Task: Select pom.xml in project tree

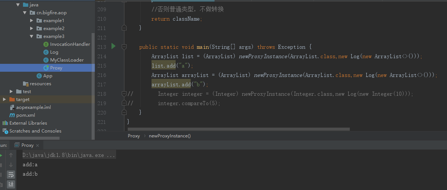Action: (x=26, y=115)
